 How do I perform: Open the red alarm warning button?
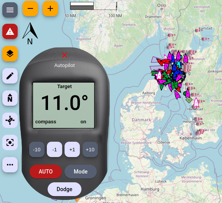click(10, 31)
